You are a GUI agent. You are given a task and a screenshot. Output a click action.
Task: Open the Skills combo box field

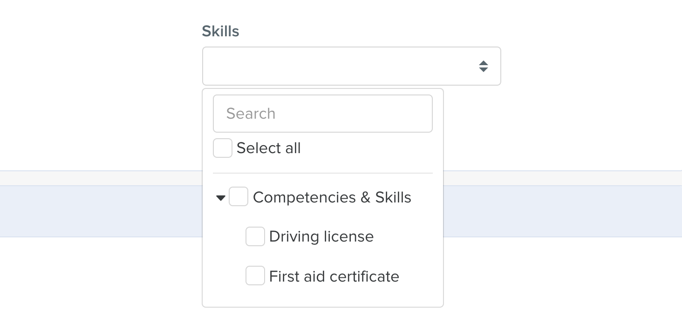point(352,66)
